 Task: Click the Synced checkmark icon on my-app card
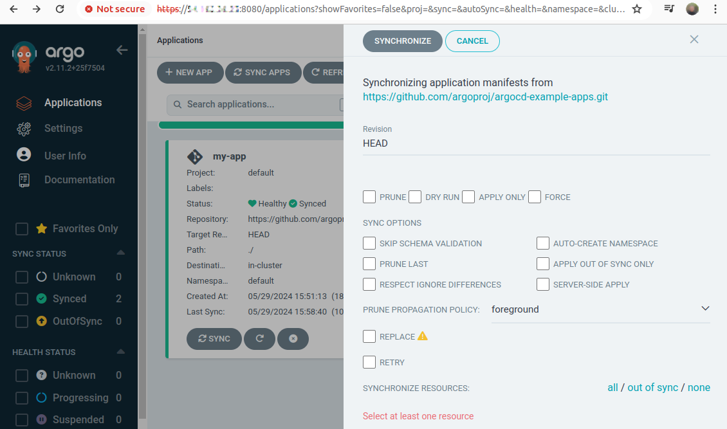pyautogui.click(x=293, y=203)
